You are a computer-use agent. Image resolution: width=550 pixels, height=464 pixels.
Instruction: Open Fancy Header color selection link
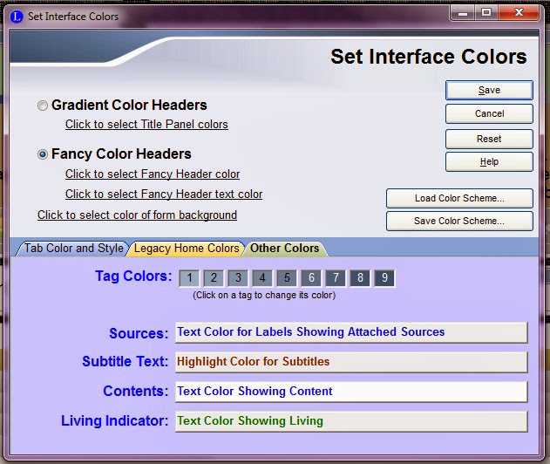pos(153,174)
